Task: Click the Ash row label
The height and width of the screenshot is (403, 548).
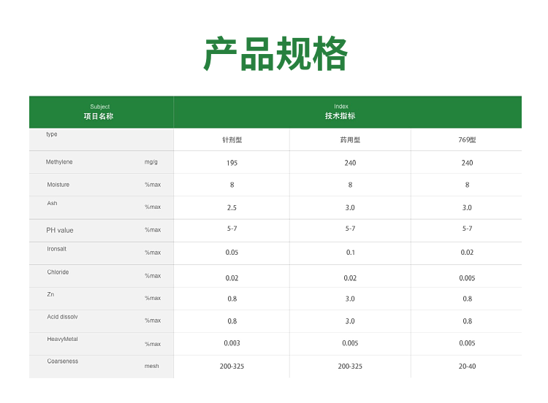Action: [x=52, y=204]
